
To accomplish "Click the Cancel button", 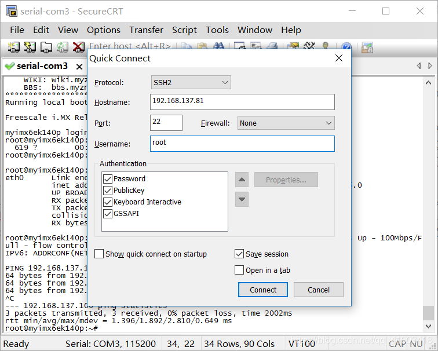I will tap(319, 290).
